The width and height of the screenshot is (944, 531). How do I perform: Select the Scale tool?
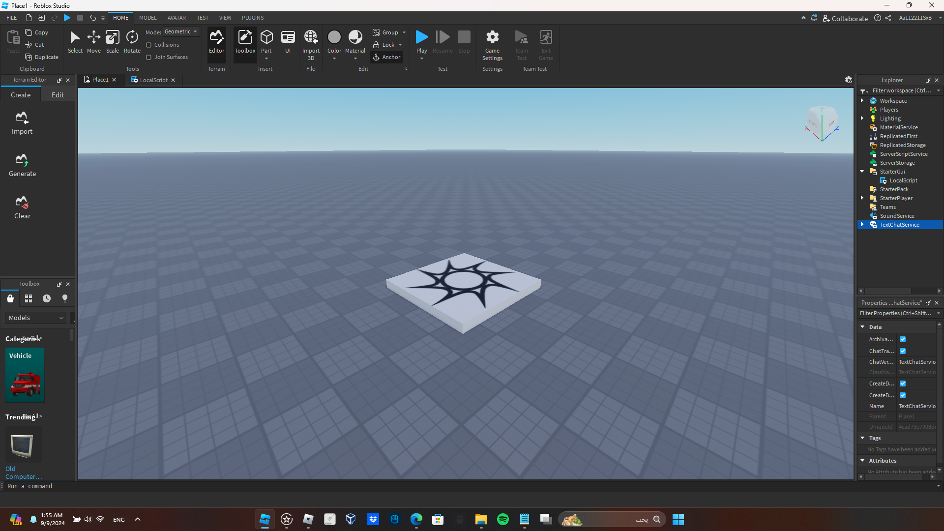pyautogui.click(x=113, y=41)
